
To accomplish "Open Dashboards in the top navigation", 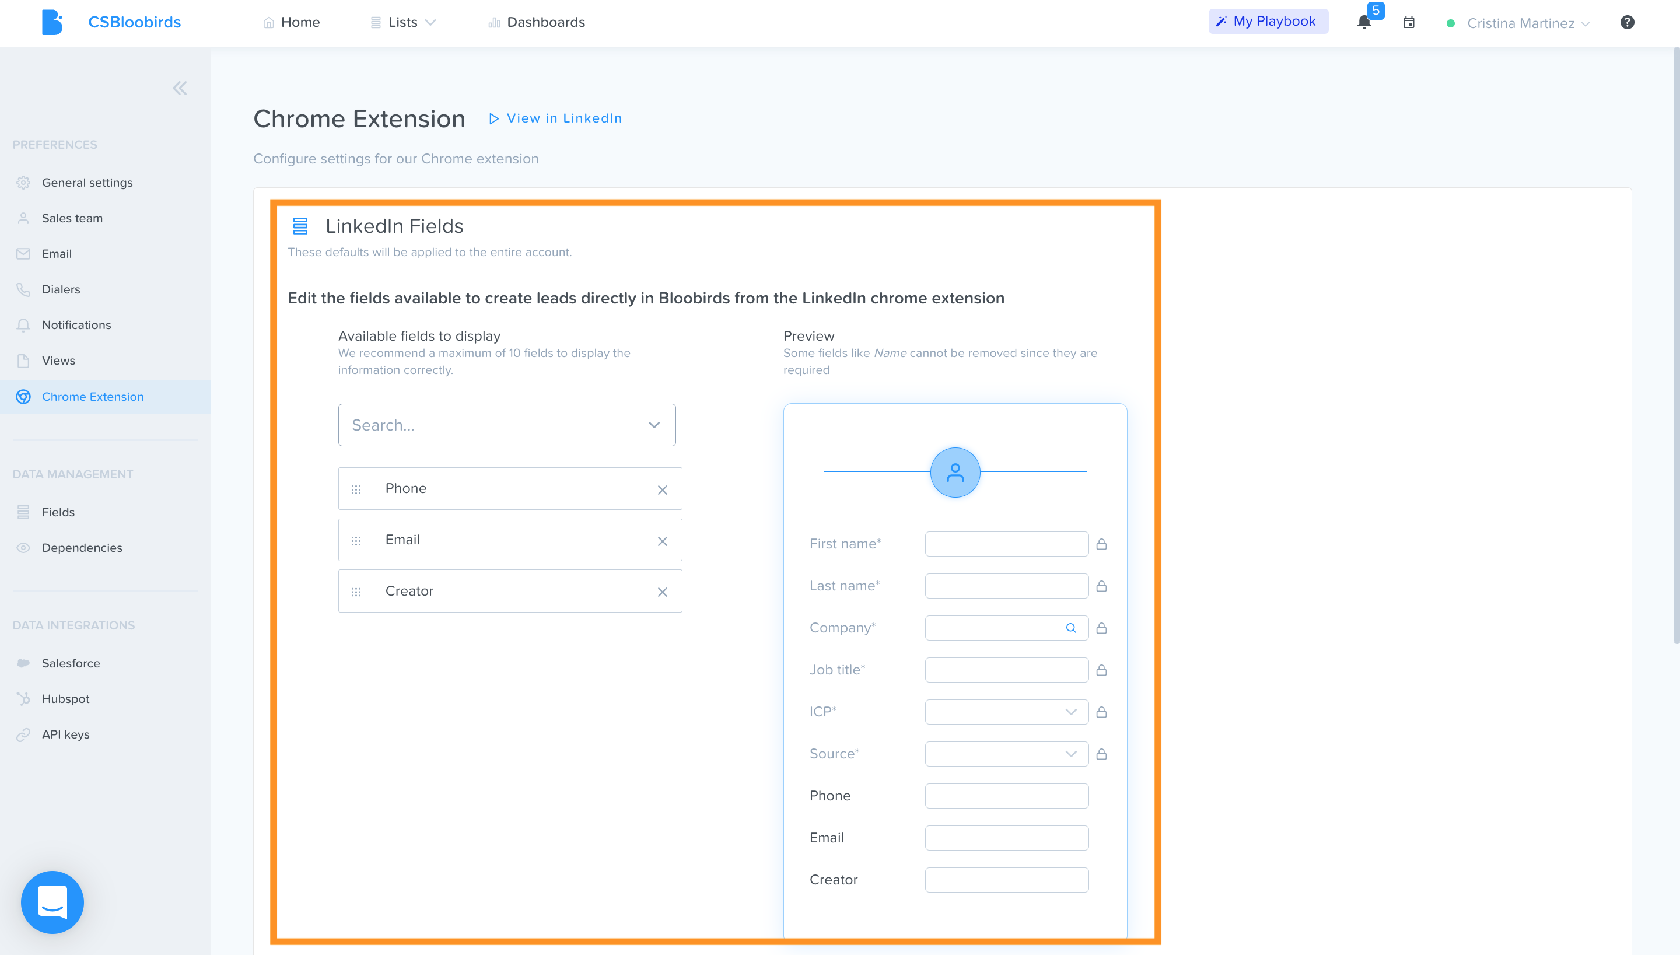I will [537, 22].
